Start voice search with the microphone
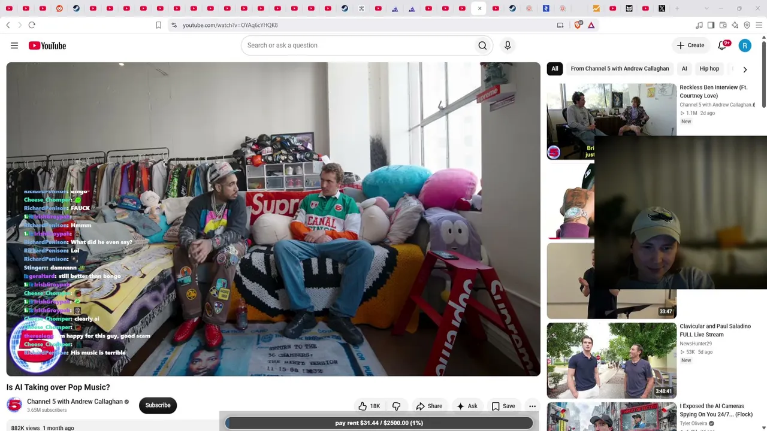This screenshot has width=767, height=431. (x=508, y=45)
